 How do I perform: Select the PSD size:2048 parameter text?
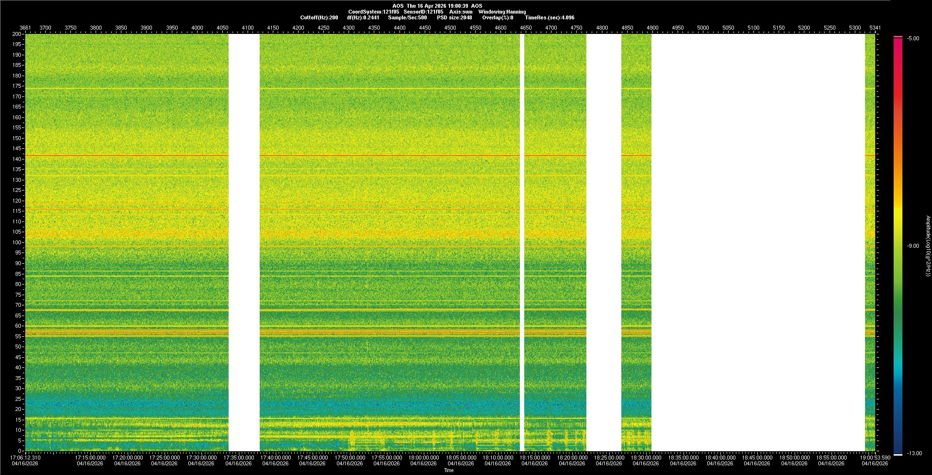[454, 17]
